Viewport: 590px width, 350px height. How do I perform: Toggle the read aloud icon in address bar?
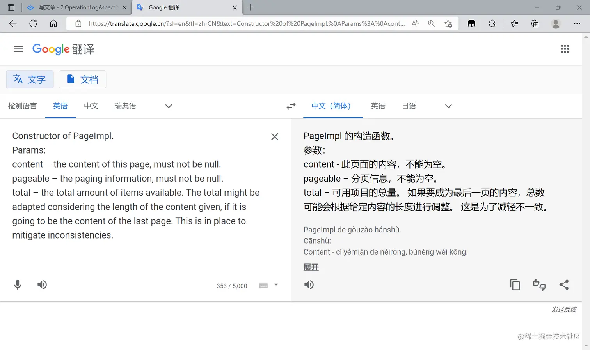(415, 23)
